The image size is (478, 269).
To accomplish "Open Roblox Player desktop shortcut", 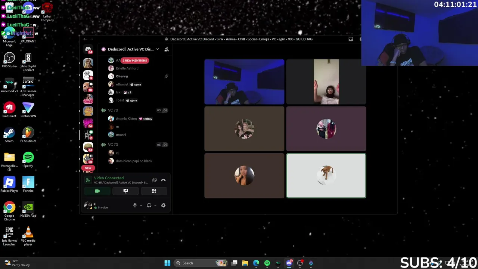I will [x=9, y=185].
